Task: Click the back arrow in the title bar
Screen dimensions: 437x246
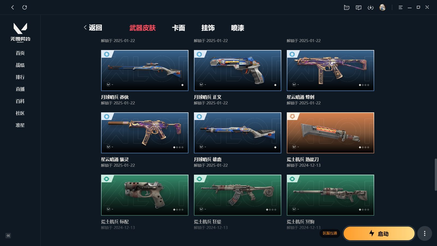Action: tap(13, 7)
